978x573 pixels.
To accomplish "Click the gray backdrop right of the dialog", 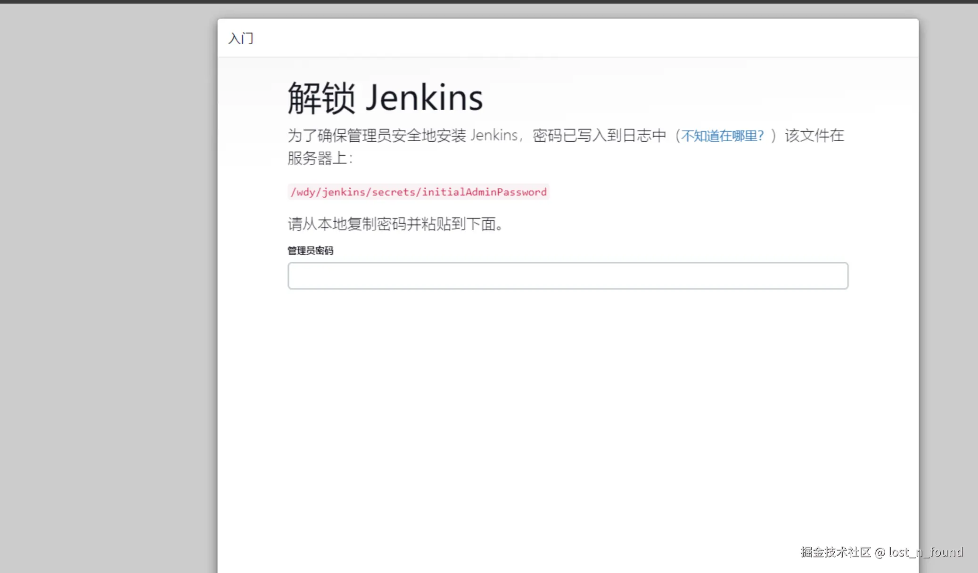I will (x=948, y=282).
